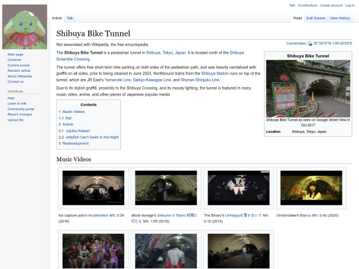Open the dancing group thumbnail in second row
Image resolution: width=359 pixels, height=269 pixels.
click(x=94, y=251)
